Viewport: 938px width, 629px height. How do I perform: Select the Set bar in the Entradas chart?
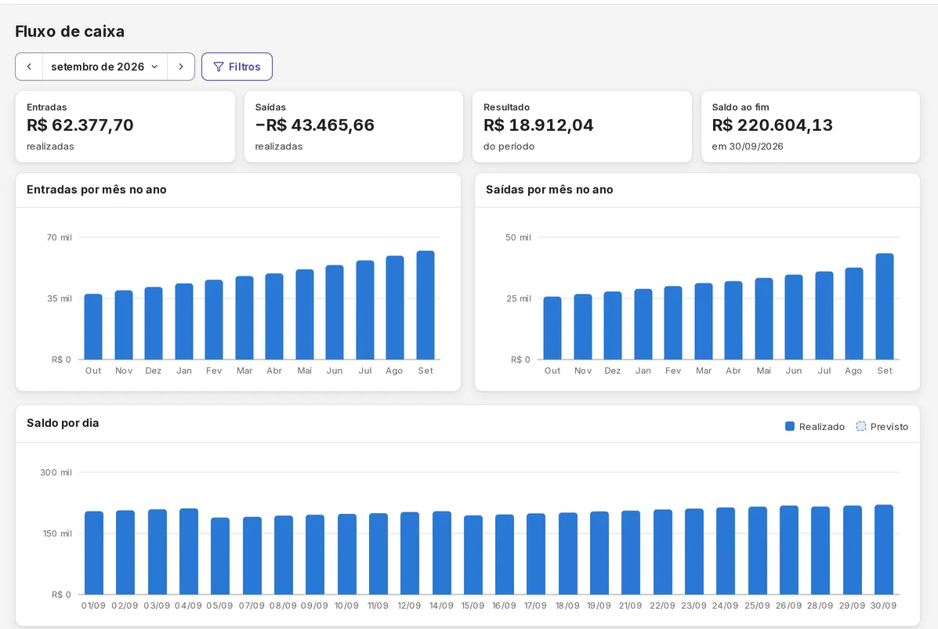pos(426,305)
